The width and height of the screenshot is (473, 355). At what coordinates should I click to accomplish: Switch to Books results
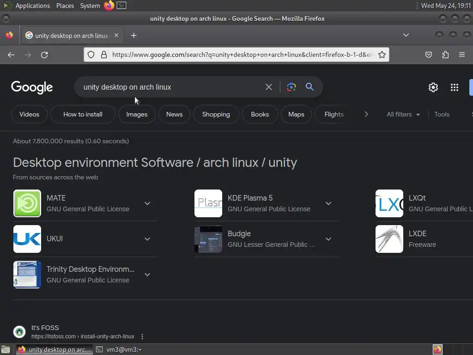click(260, 115)
